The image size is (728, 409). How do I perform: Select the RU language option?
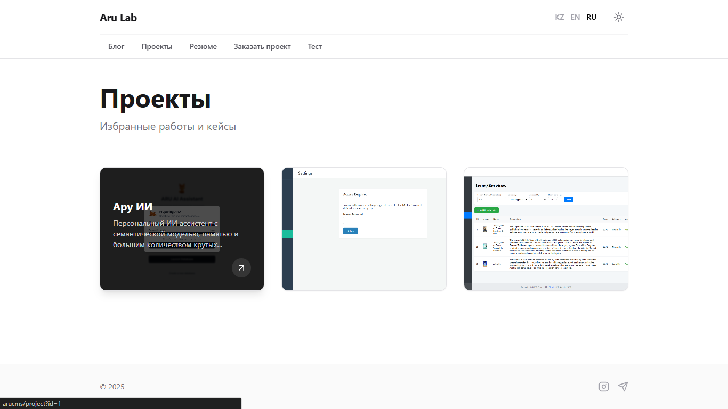coord(591,17)
